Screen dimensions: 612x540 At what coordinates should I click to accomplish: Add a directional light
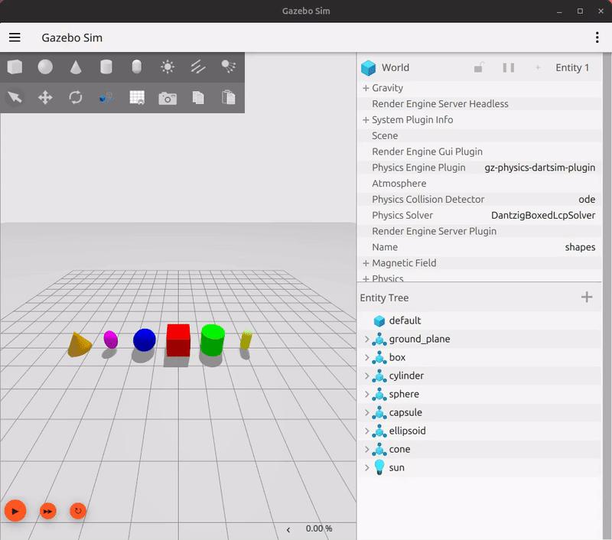point(198,67)
